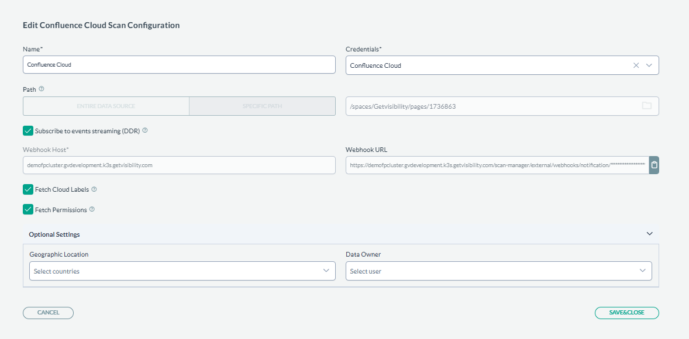The width and height of the screenshot is (689, 339).
Task: Clear the Credentials selection with X icon
Action: pos(636,65)
